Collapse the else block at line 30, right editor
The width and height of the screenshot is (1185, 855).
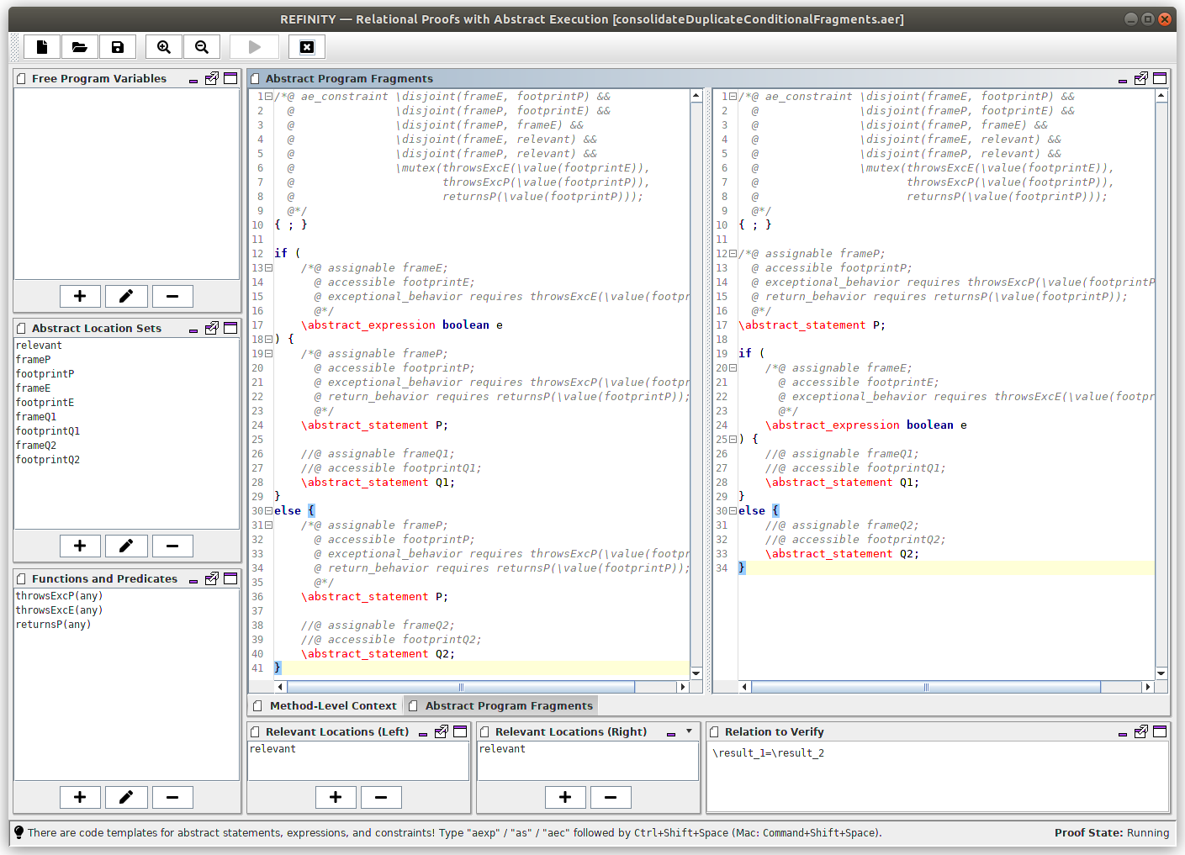pyautogui.click(x=733, y=510)
